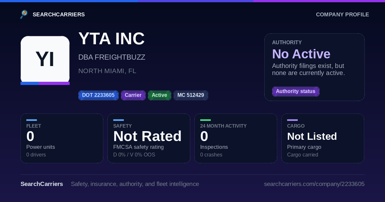This screenshot has width=385, height=202.
Task: Click the Inspections text
Action: (x=214, y=147)
